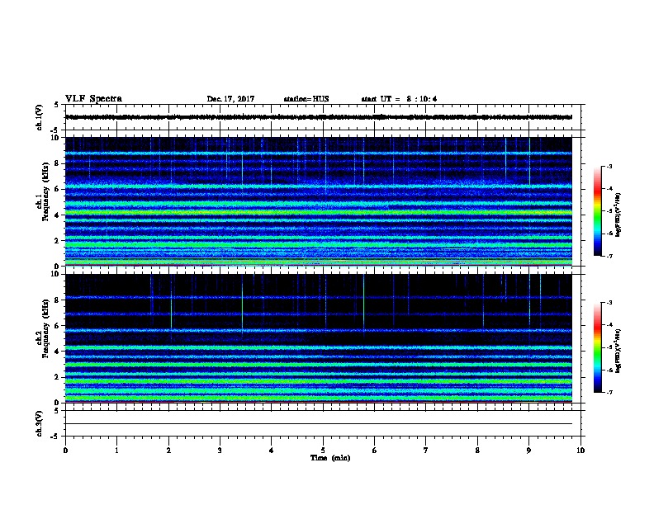Click the "Time (min)" x-axis label

click(x=330, y=458)
